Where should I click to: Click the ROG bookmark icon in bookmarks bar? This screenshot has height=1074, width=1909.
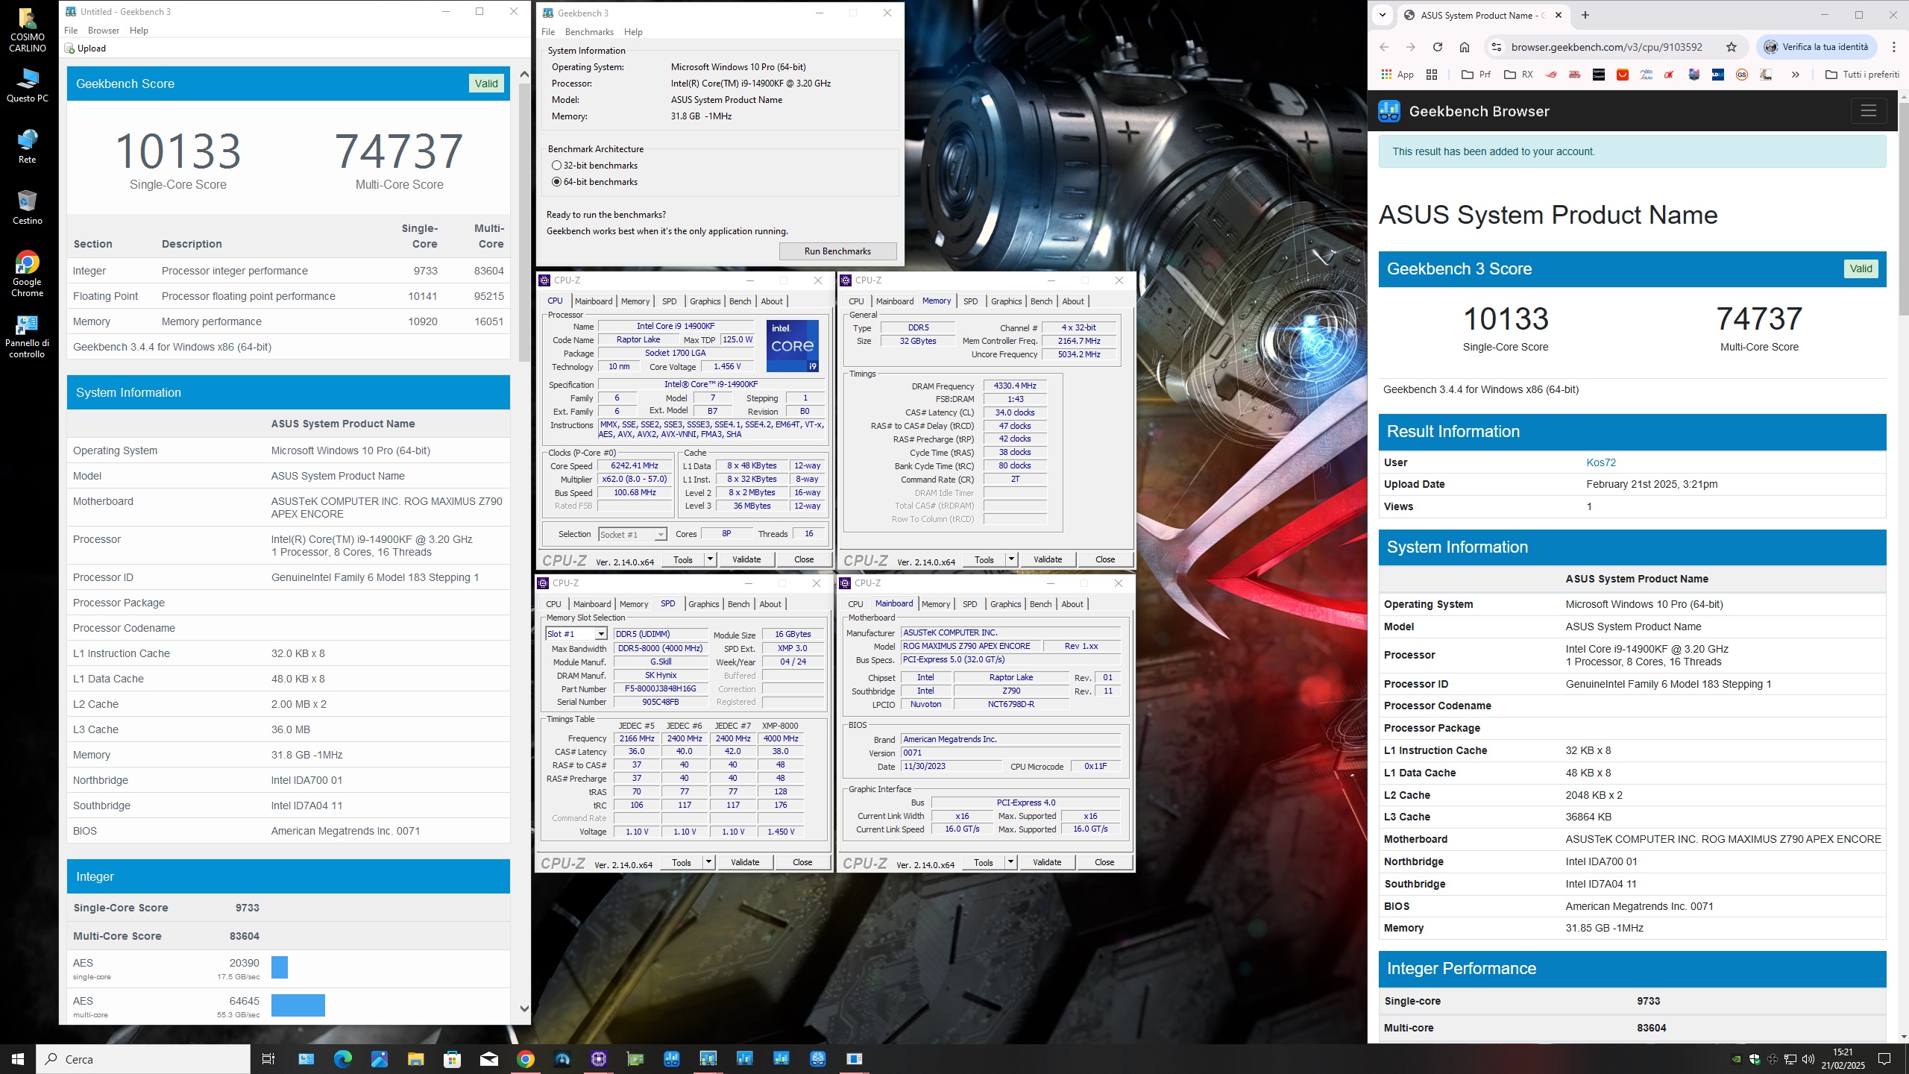coord(1551,75)
